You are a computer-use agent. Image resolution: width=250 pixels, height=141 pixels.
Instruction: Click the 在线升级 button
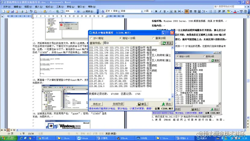[118, 104]
